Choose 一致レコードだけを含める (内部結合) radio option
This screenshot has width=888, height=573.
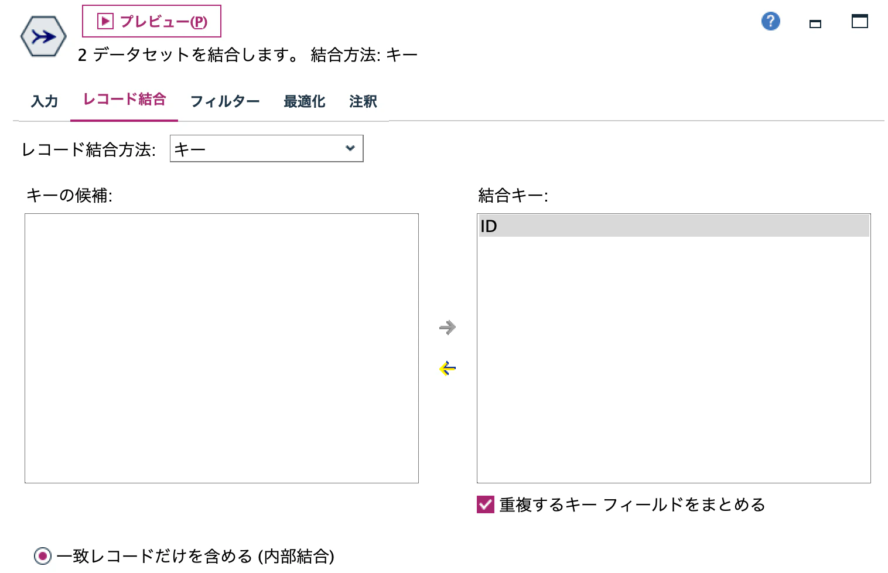coord(43,555)
